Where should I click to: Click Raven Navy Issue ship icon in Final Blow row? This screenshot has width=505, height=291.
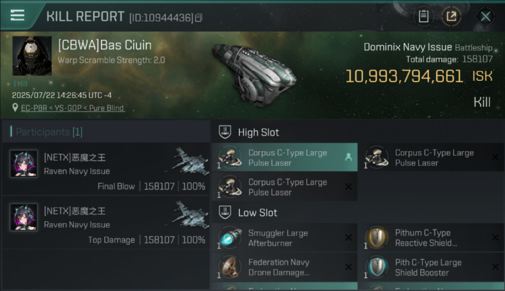click(185, 160)
